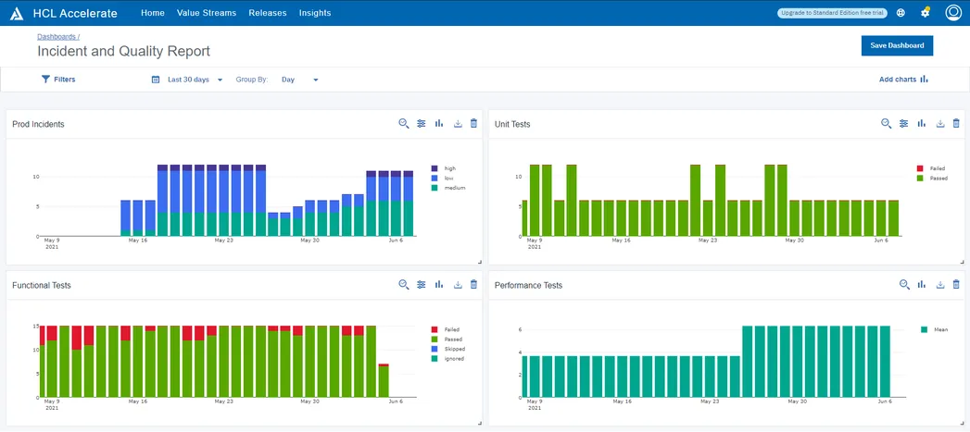Follow the Dashboards breadcrumb link
The image size is (970, 432).
pos(57,36)
